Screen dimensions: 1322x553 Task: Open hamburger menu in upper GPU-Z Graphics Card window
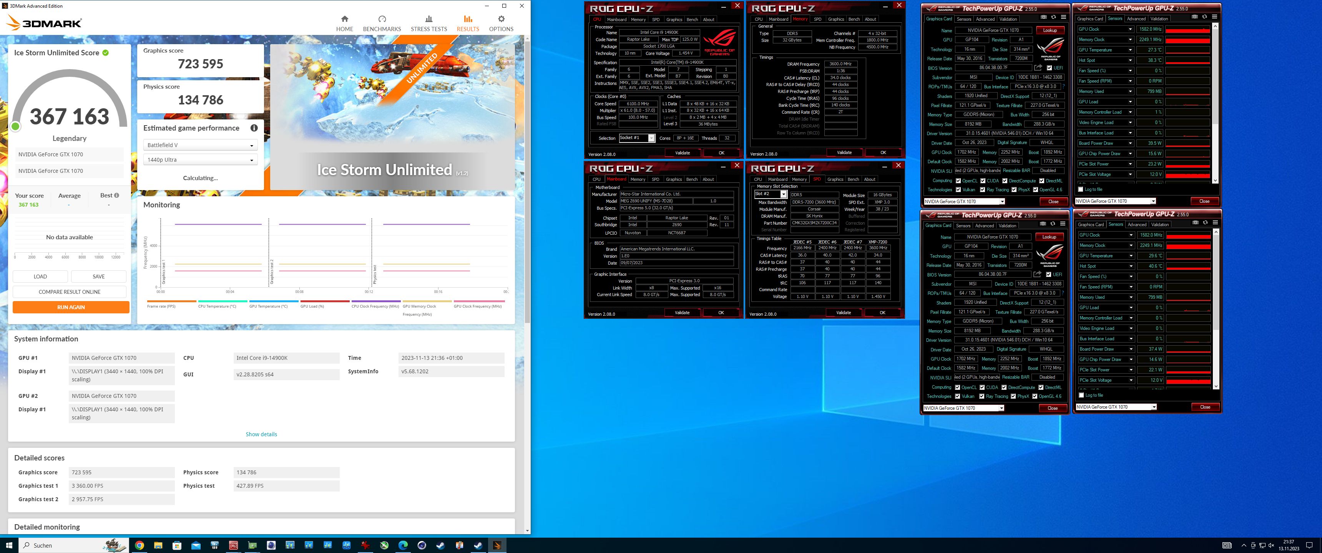(x=1063, y=17)
